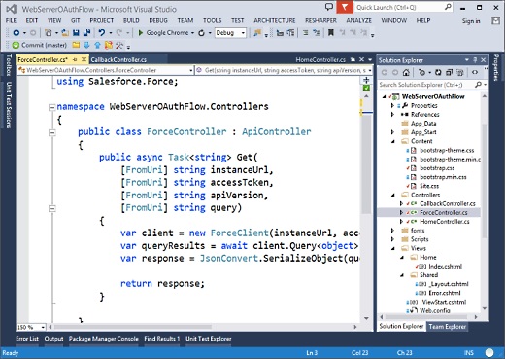Expand the References node
The image size is (505, 359).
tap(392, 115)
